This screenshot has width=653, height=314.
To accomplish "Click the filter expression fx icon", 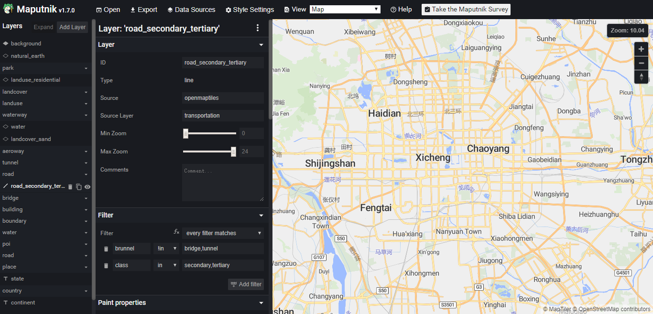I will 176,231.
